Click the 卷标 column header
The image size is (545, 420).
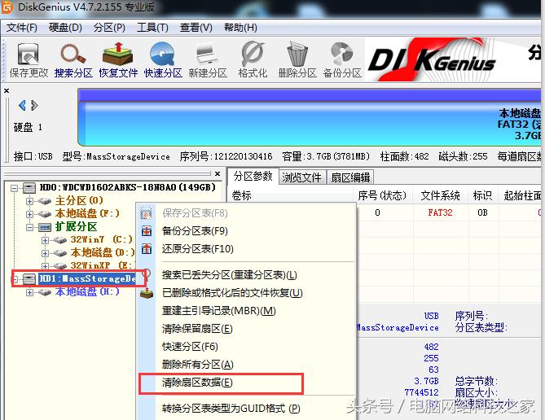pos(291,195)
